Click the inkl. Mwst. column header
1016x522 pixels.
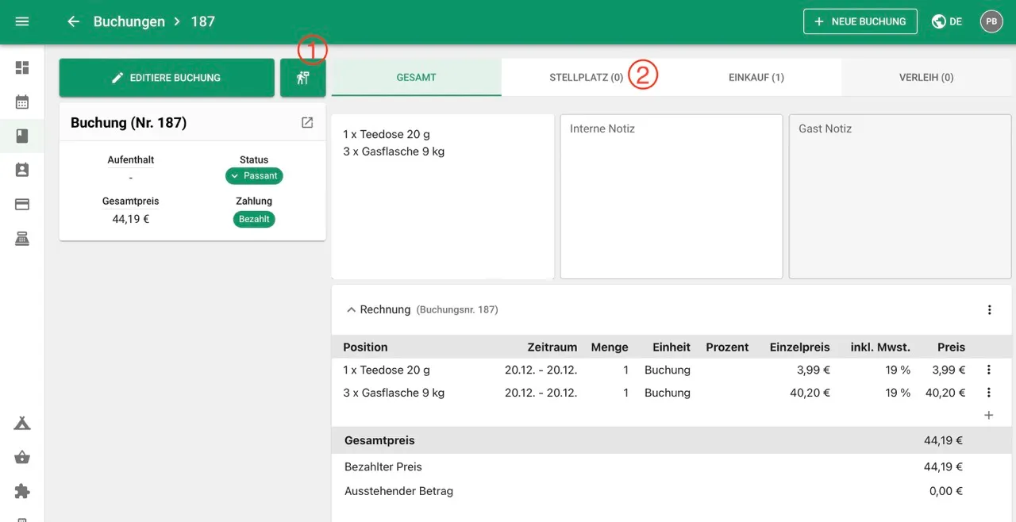pyautogui.click(x=880, y=347)
